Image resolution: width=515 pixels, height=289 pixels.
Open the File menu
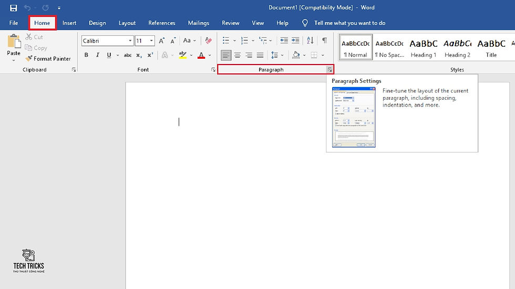click(x=14, y=23)
